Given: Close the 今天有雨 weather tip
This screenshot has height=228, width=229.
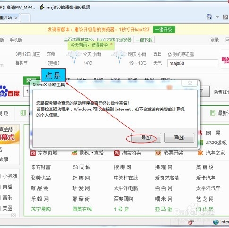Looking at the screenshot, I should tap(111, 44).
